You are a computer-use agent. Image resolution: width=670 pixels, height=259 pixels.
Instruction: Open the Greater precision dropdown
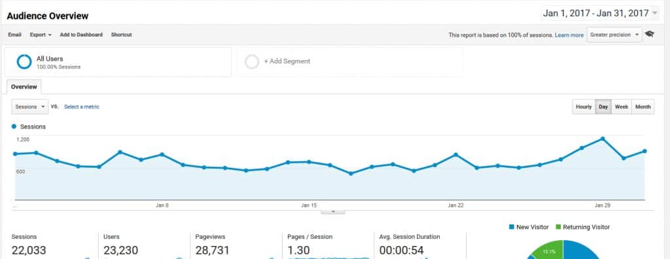pos(614,35)
